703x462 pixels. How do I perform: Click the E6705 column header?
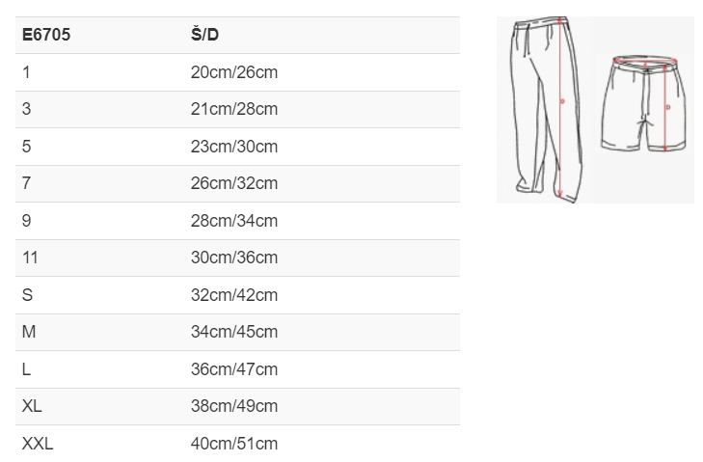pyautogui.click(x=46, y=35)
